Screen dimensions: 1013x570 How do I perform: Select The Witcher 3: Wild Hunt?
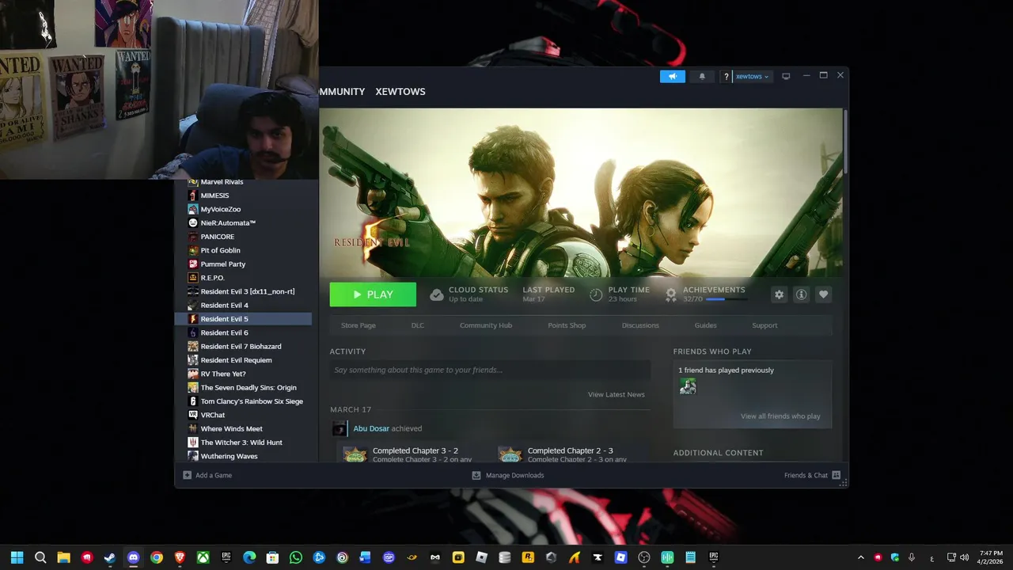point(243,443)
